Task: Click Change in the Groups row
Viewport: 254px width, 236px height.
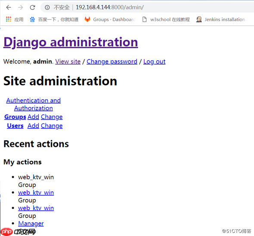Action: tap(52, 117)
